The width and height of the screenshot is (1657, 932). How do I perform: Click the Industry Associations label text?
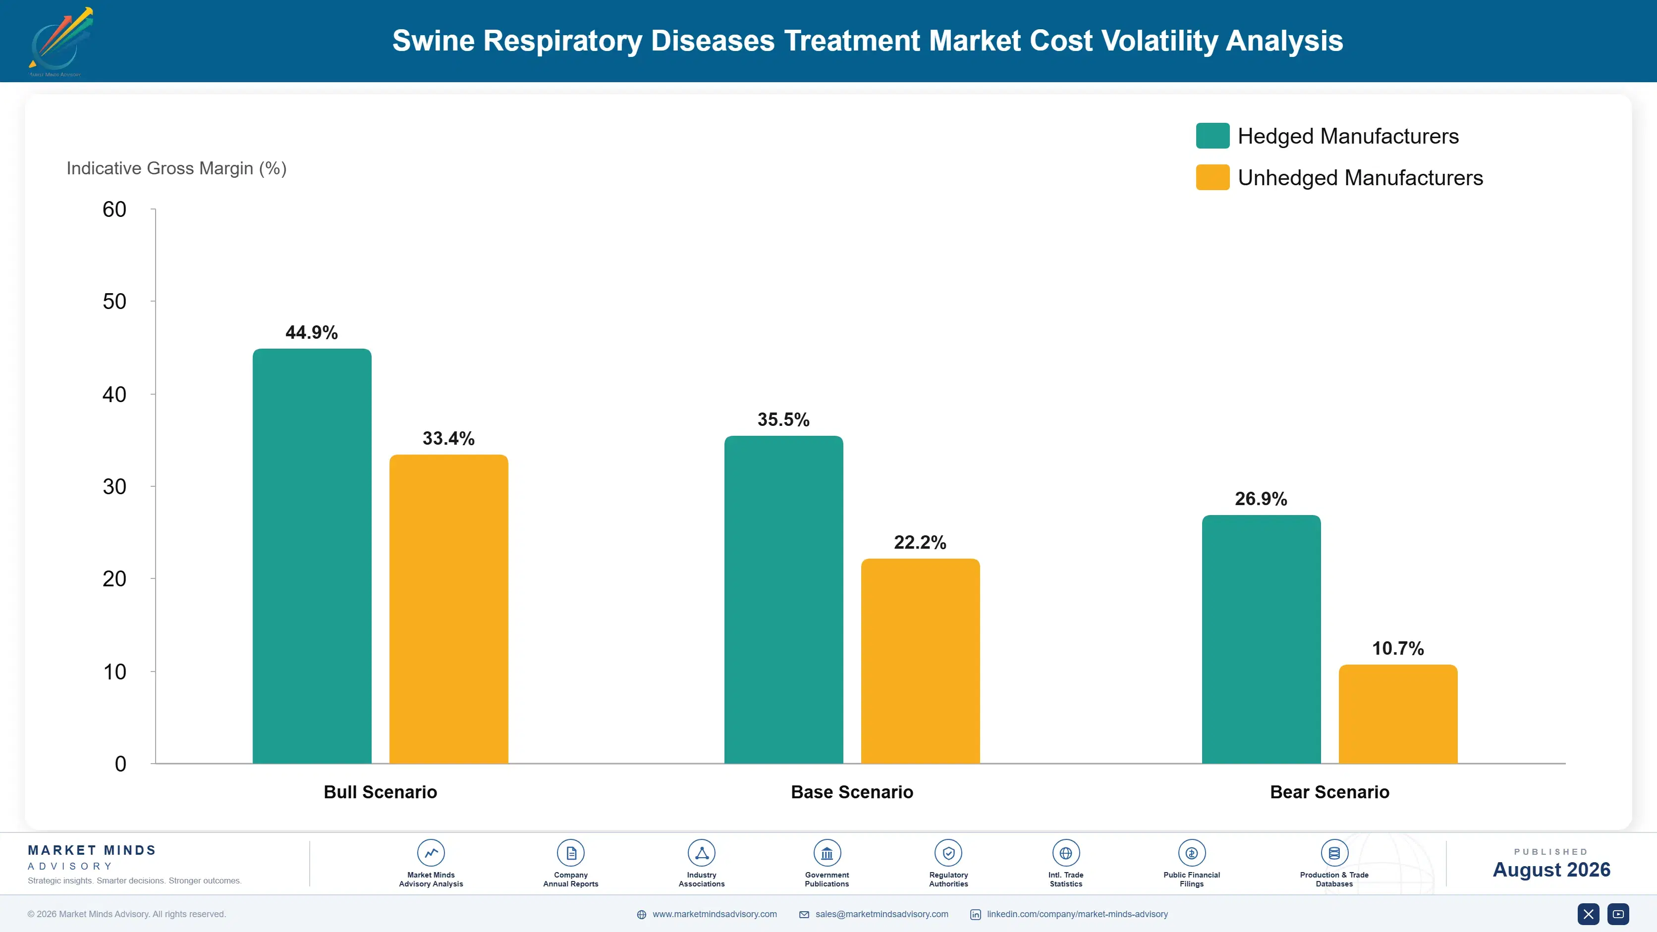(701, 880)
